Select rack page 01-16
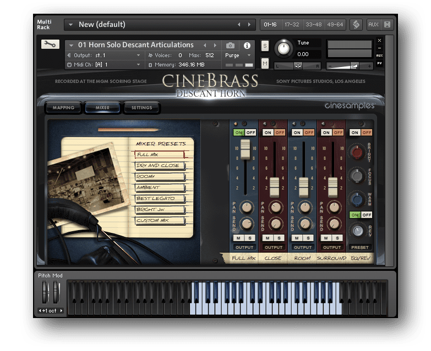This screenshot has height=351, width=431. coord(270,24)
